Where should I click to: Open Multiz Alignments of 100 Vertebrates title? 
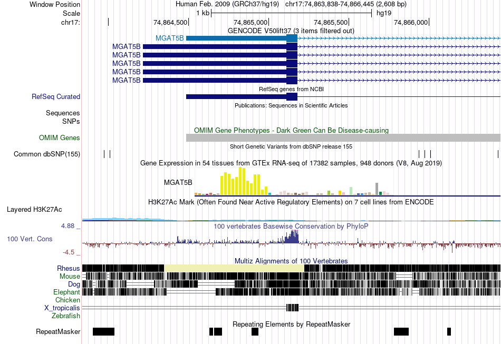291,261
